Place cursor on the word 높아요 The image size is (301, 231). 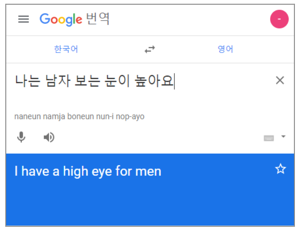click(x=154, y=81)
